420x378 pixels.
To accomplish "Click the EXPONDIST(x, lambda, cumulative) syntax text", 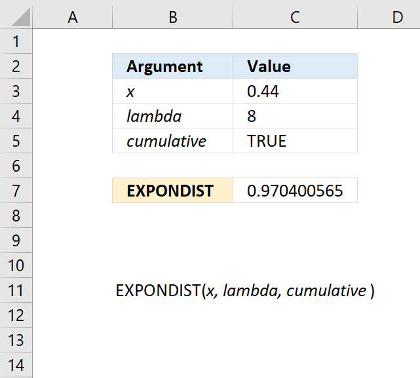I will 245,291.
